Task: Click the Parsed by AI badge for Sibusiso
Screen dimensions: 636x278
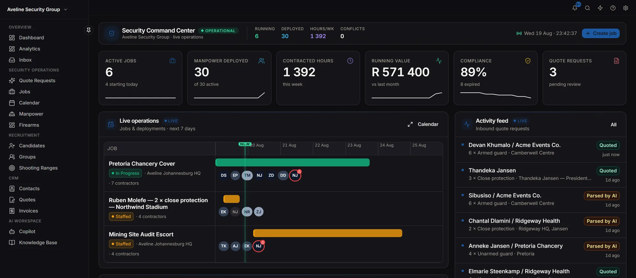Action: coord(602,196)
